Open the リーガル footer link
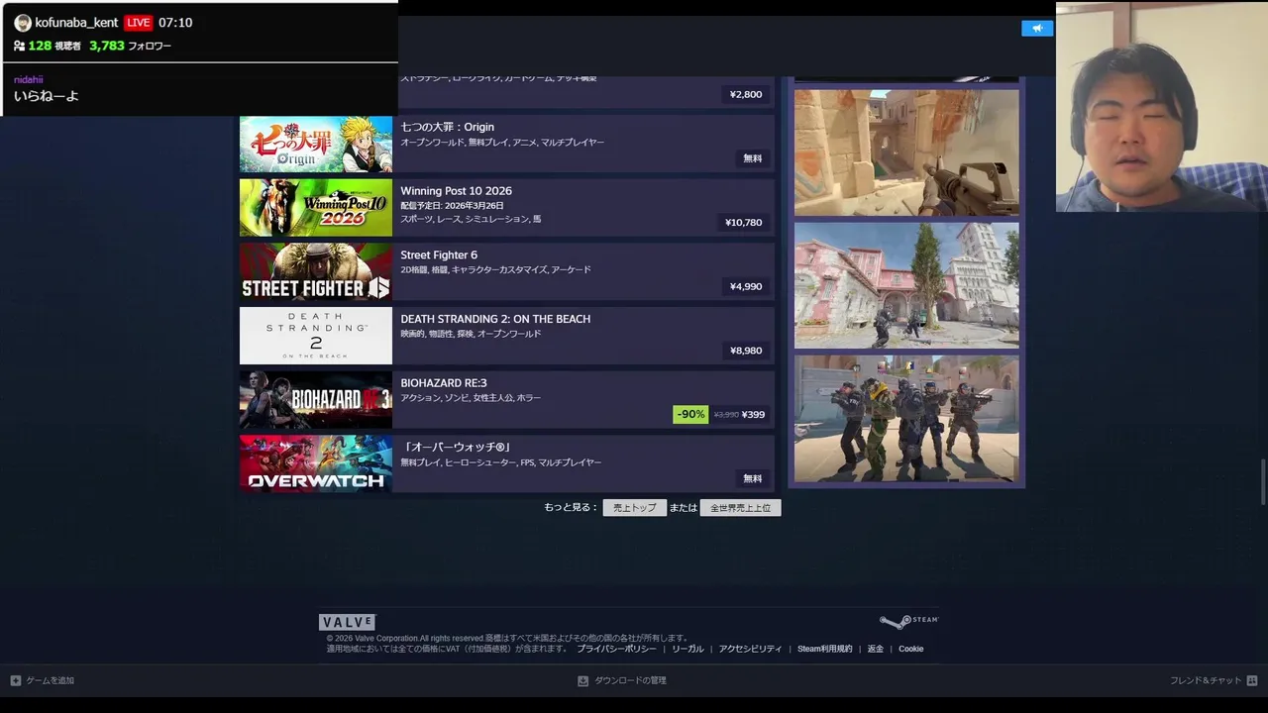 tap(687, 649)
